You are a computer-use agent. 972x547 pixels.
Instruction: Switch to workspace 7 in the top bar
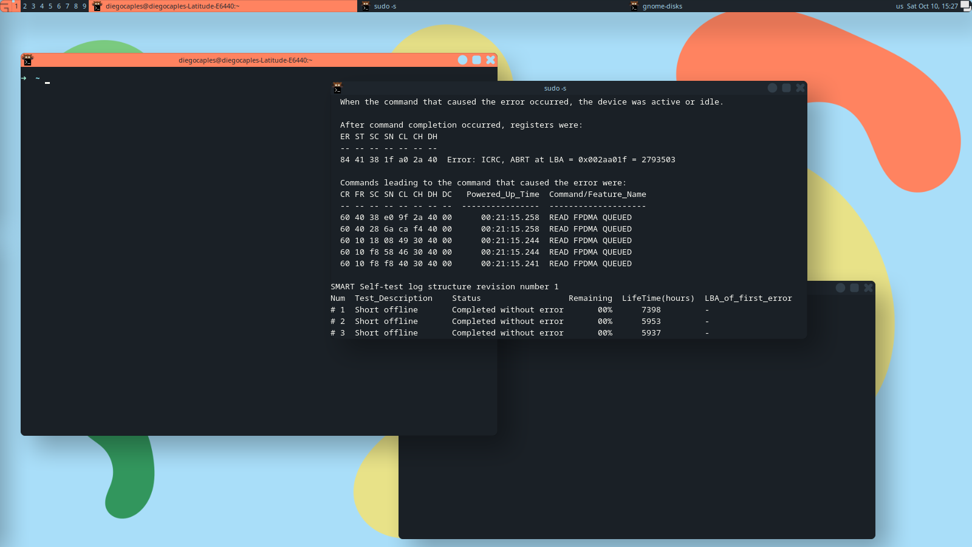67,6
